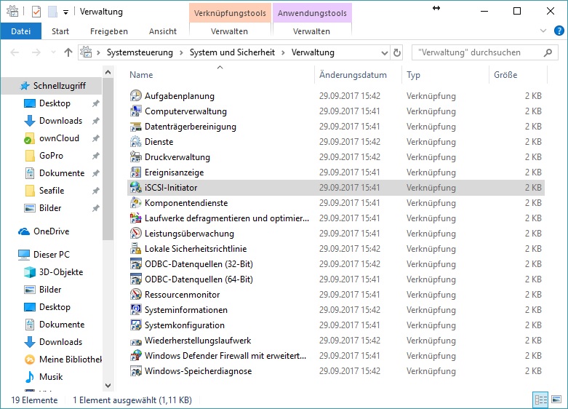568x409 pixels.
Task: Click System und Sicherheit breadcrumb
Action: [x=232, y=52]
